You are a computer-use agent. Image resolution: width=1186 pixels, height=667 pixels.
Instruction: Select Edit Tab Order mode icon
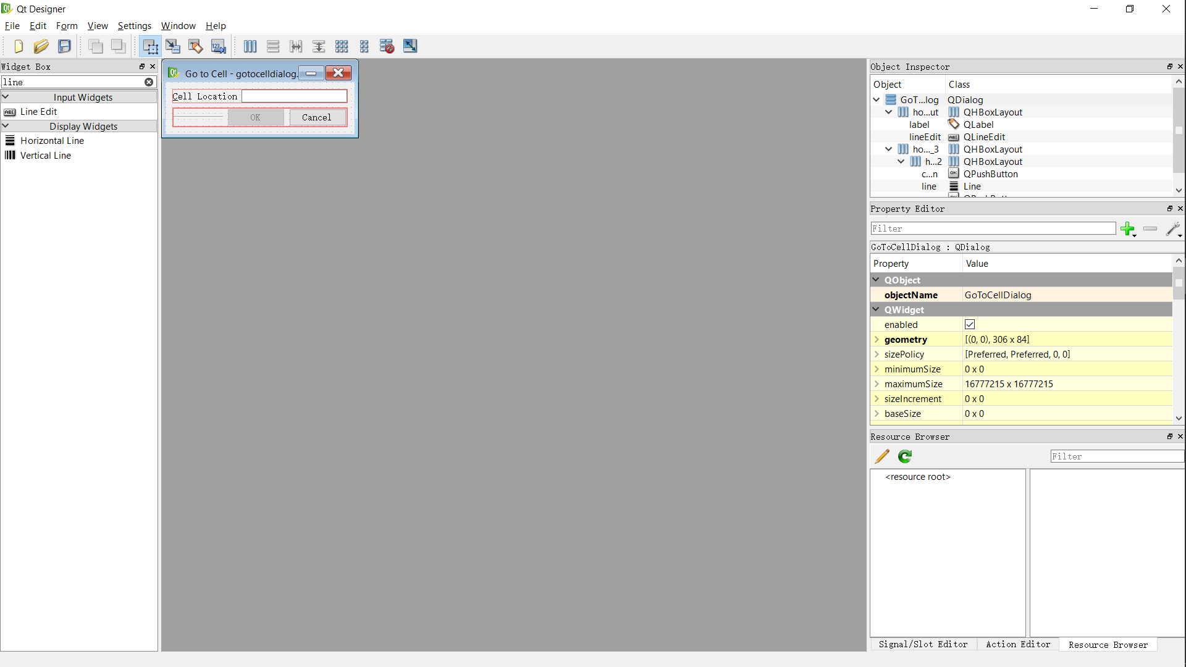[x=219, y=46]
